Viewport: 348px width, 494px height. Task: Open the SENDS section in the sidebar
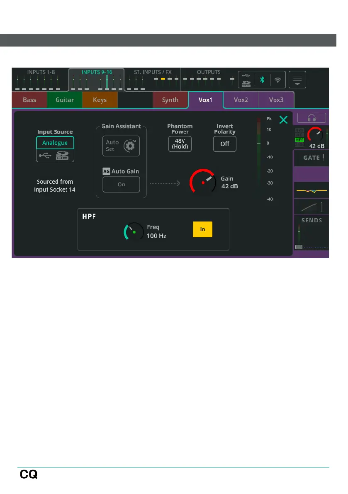click(311, 233)
